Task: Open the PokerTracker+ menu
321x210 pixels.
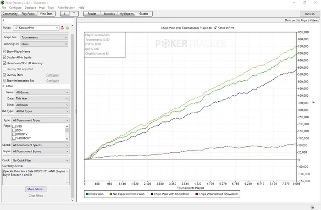Action: pos(66,8)
